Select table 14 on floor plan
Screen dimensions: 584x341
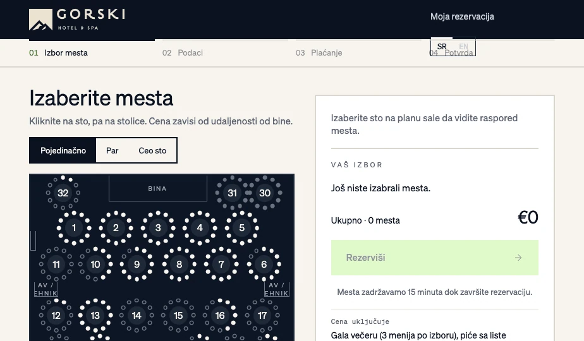pyautogui.click(x=137, y=315)
